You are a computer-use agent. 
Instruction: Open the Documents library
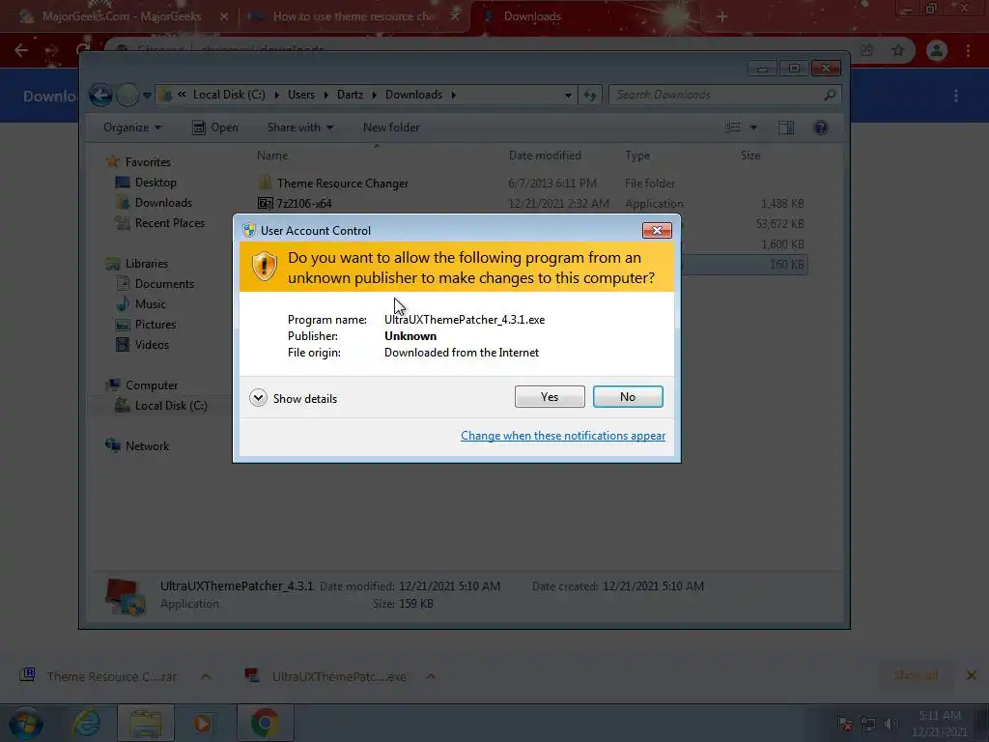click(155, 284)
